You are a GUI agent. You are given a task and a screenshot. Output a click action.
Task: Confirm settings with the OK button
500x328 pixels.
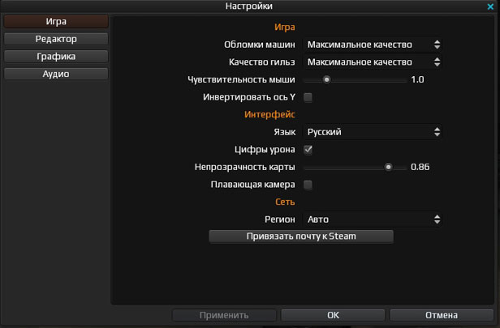click(x=333, y=315)
